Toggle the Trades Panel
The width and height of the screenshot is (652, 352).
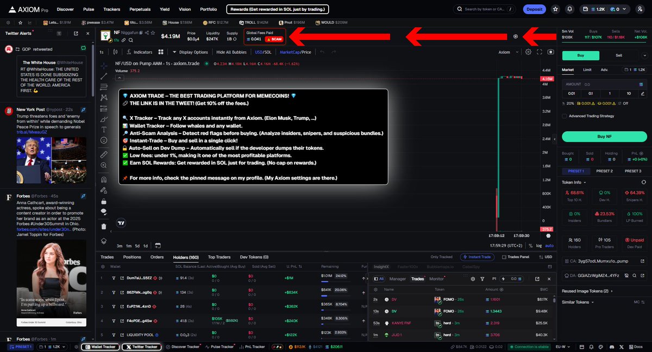click(515, 257)
